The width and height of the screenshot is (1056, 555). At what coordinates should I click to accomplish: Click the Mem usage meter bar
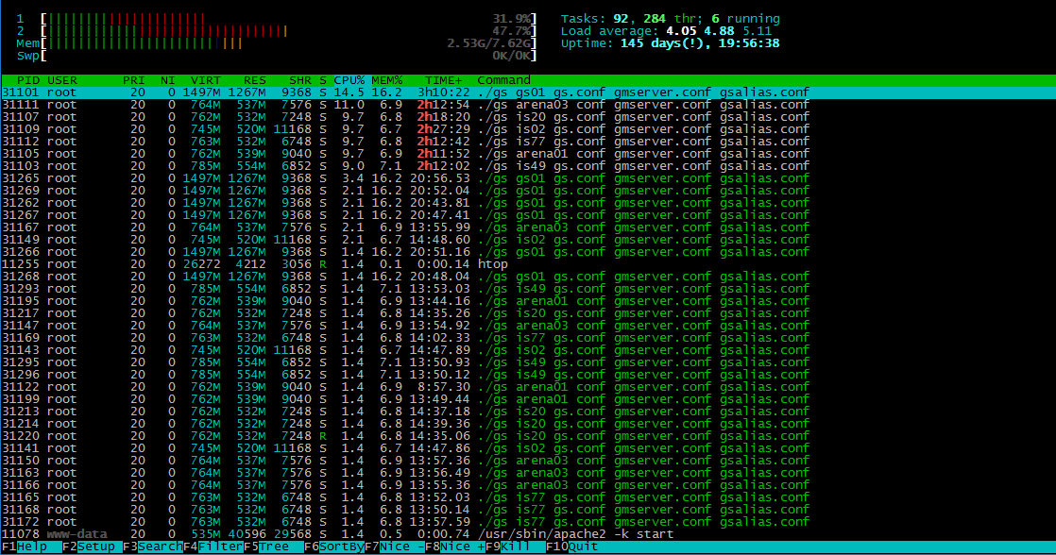(277, 43)
